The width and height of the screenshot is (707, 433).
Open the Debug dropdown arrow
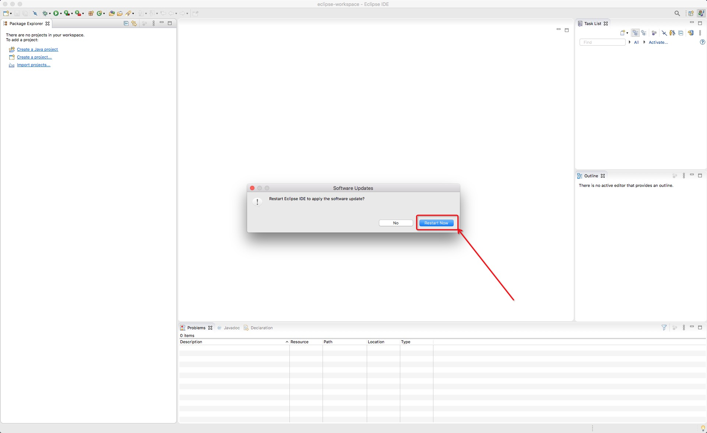(x=50, y=14)
